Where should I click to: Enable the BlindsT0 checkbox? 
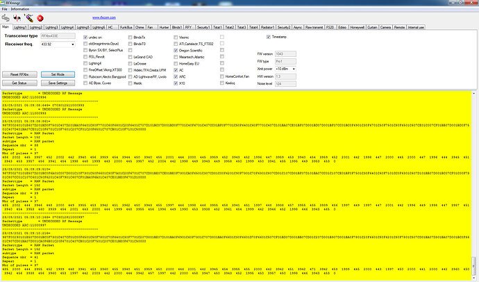coord(131,44)
